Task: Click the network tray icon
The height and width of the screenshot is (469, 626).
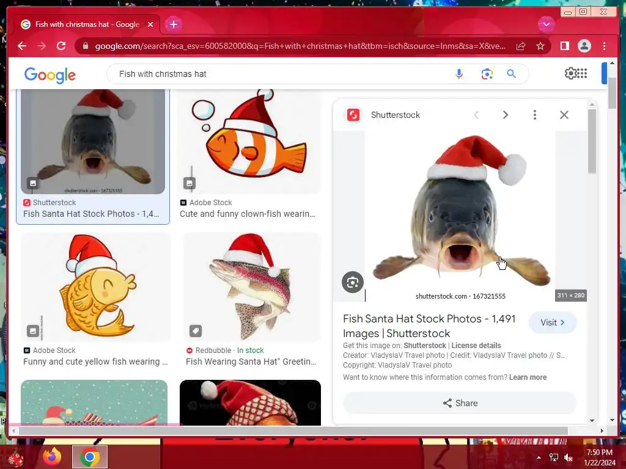Action: pos(554,457)
